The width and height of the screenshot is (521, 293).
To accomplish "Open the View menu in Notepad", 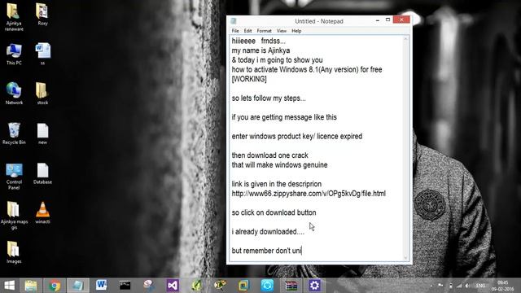I will click(282, 31).
